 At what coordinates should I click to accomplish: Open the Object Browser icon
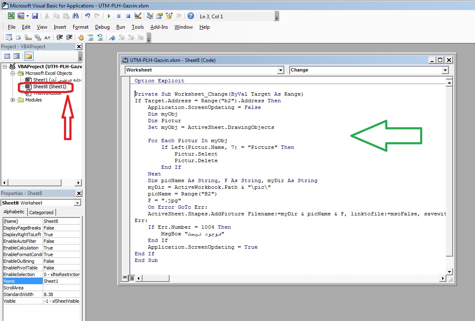(x=169, y=16)
